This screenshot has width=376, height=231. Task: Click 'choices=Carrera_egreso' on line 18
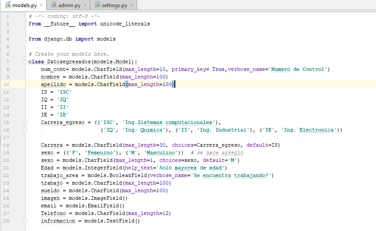[206, 145]
